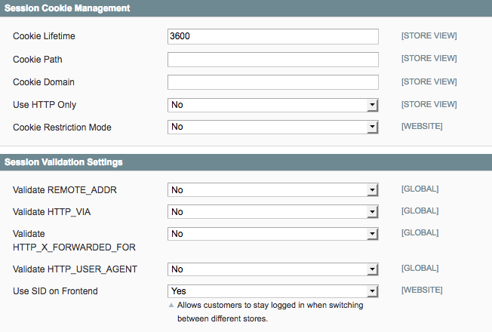
Task: Change the Use SID on Frontend dropdown
Action: click(x=272, y=290)
